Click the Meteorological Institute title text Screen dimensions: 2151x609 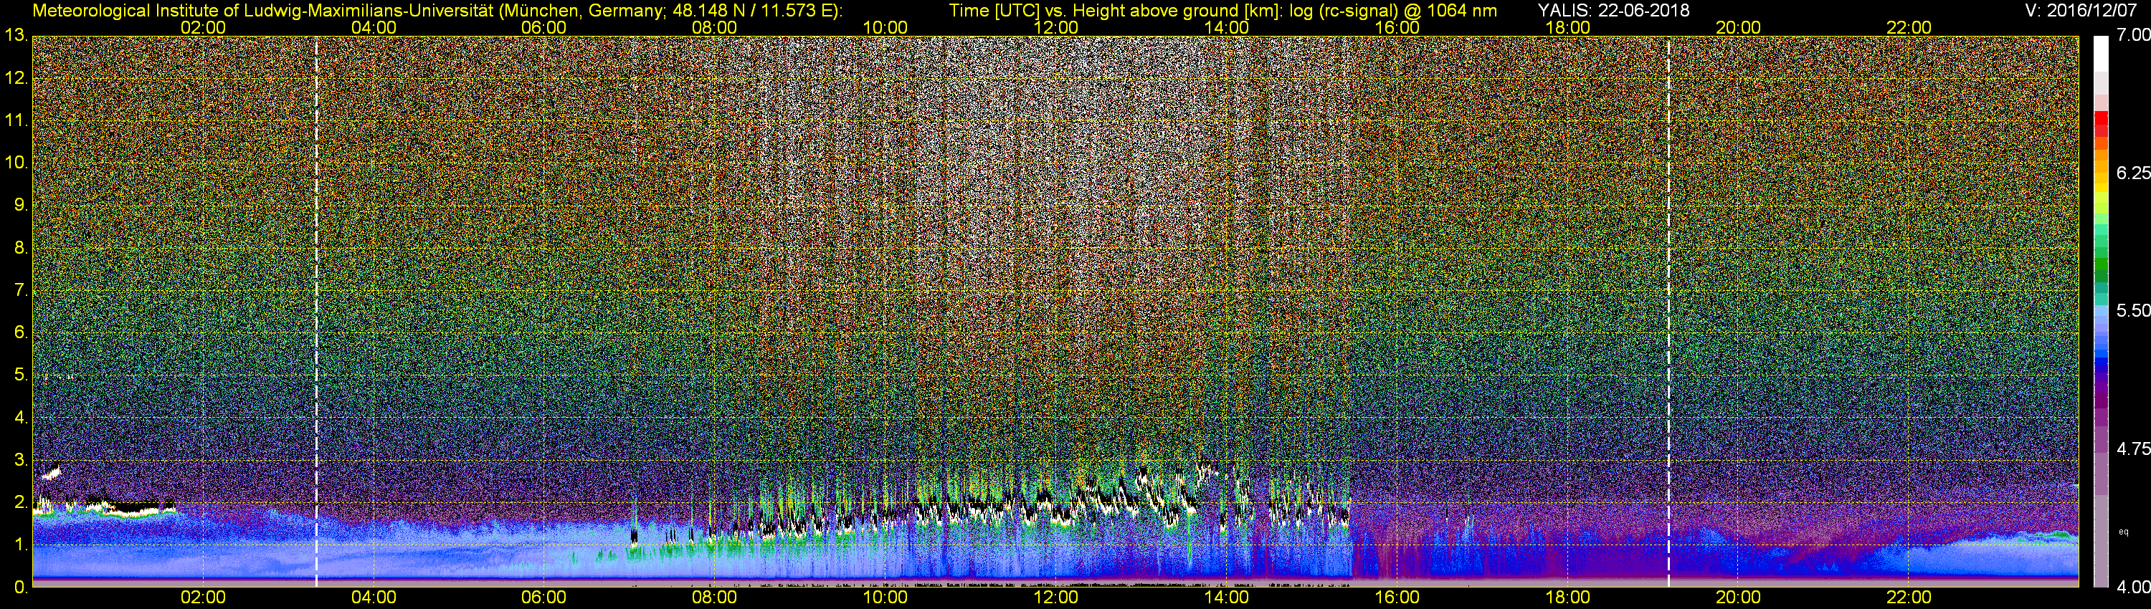pos(436,10)
